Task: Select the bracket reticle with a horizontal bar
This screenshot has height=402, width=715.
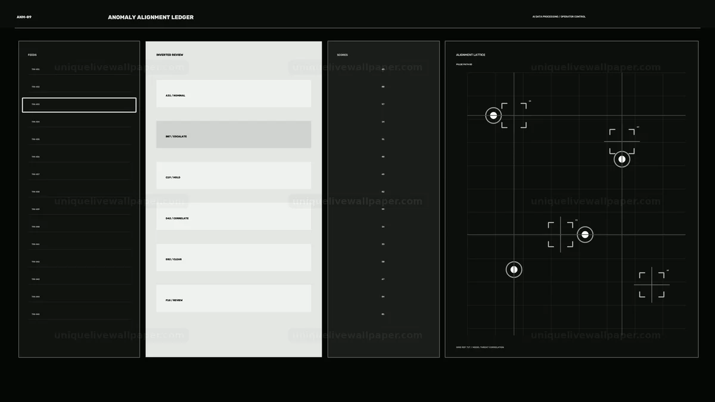Action: click(622, 142)
